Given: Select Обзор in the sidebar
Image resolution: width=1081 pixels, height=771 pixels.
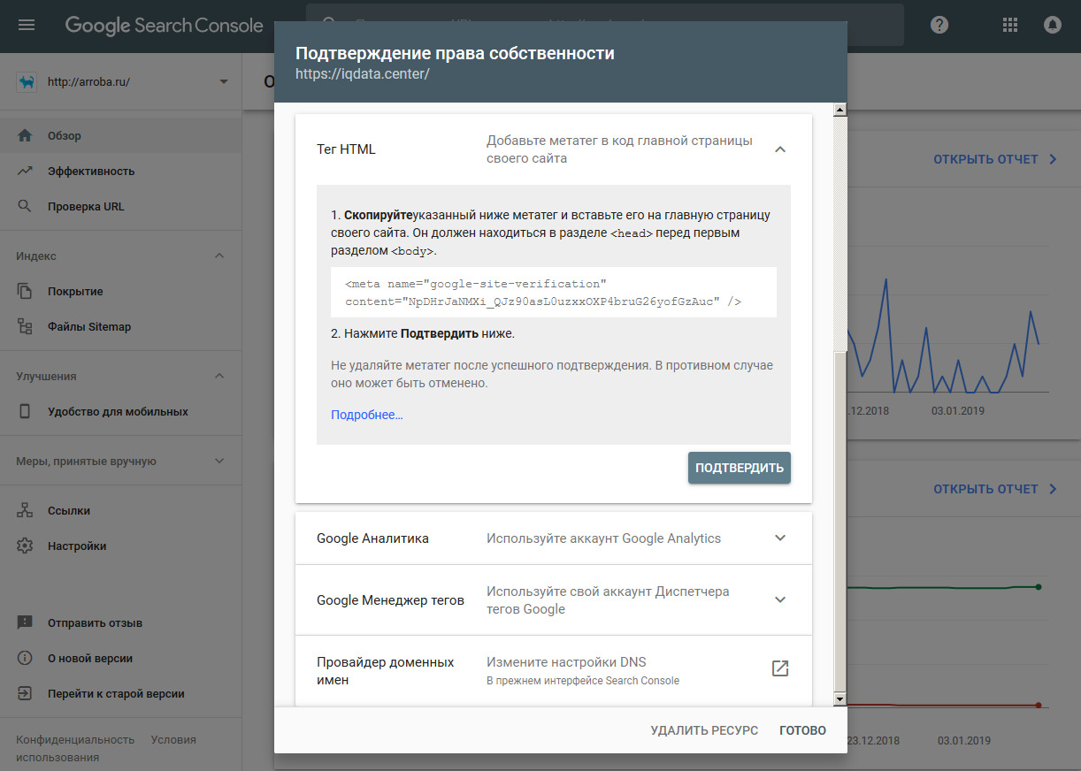Looking at the screenshot, I should (x=120, y=135).
